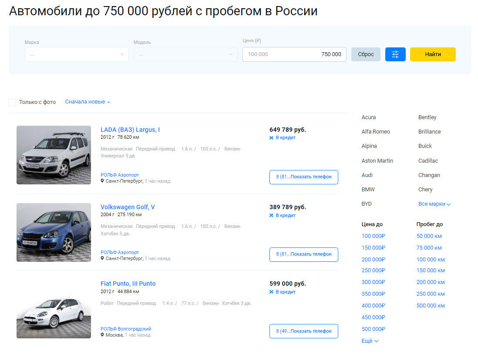Open the Марка dropdown
The image size is (478, 354).
coord(77,54)
